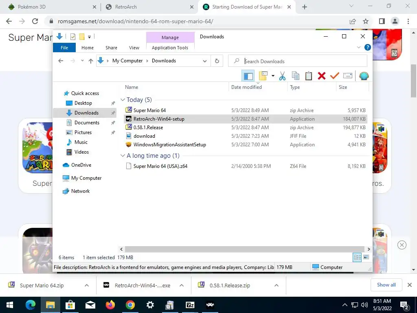Image resolution: width=417 pixels, height=313 pixels.
Task: Collapse the Today (5) group
Action: [x=123, y=100]
